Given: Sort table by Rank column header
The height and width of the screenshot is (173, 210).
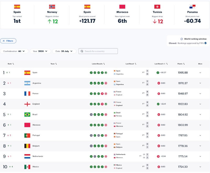Looking at the screenshot, I should tap(11, 64).
